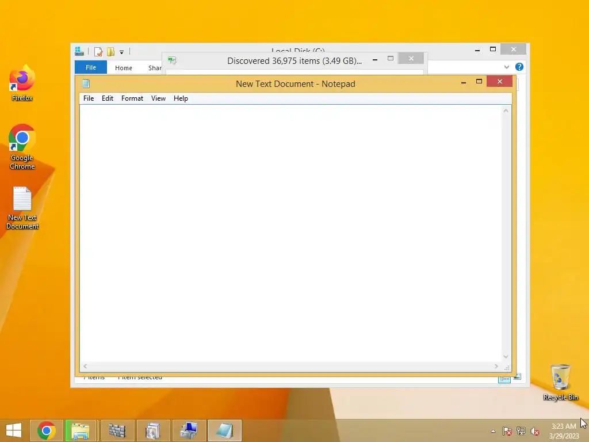The width and height of the screenshot is (589, 442).
Task: Click the fourth taskbar app with cabinet icon
Action: coord(152,430)
